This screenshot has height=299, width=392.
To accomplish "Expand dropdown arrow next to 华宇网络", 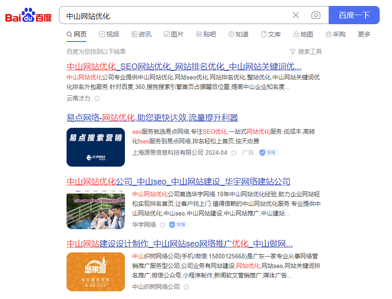I will click(163, 225).
